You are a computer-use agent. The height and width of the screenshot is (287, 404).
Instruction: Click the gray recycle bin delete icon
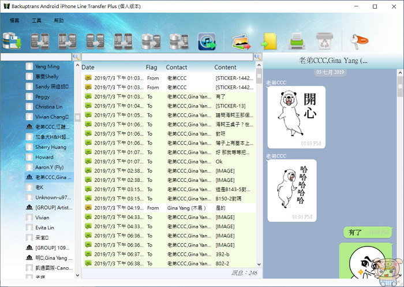click(324, 42)
